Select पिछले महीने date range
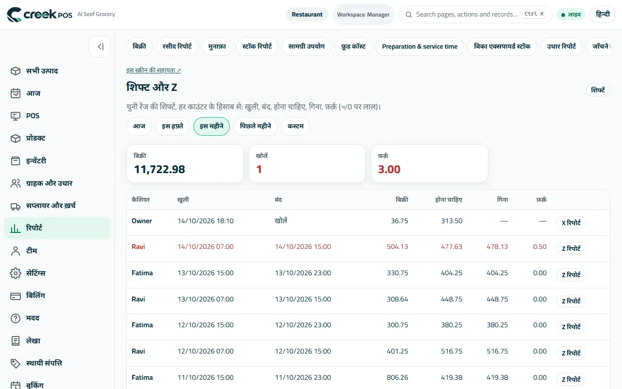 click(x=256, y=126)
